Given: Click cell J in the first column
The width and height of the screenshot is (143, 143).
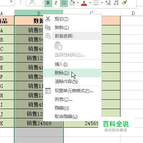Looking at the screenshot, I should tap(7, 114).
